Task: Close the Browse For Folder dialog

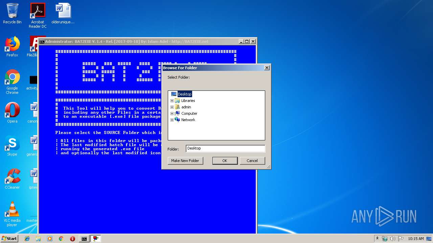Action: pos(267,68)
